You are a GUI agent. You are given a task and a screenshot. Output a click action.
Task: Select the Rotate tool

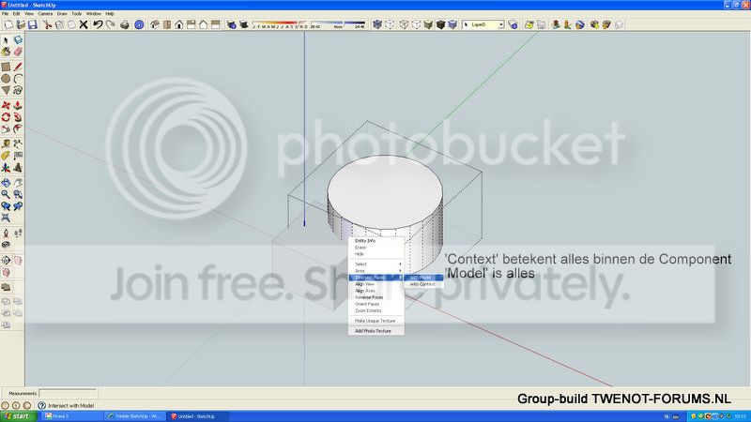pyautogui.click(x=6, y=117)
